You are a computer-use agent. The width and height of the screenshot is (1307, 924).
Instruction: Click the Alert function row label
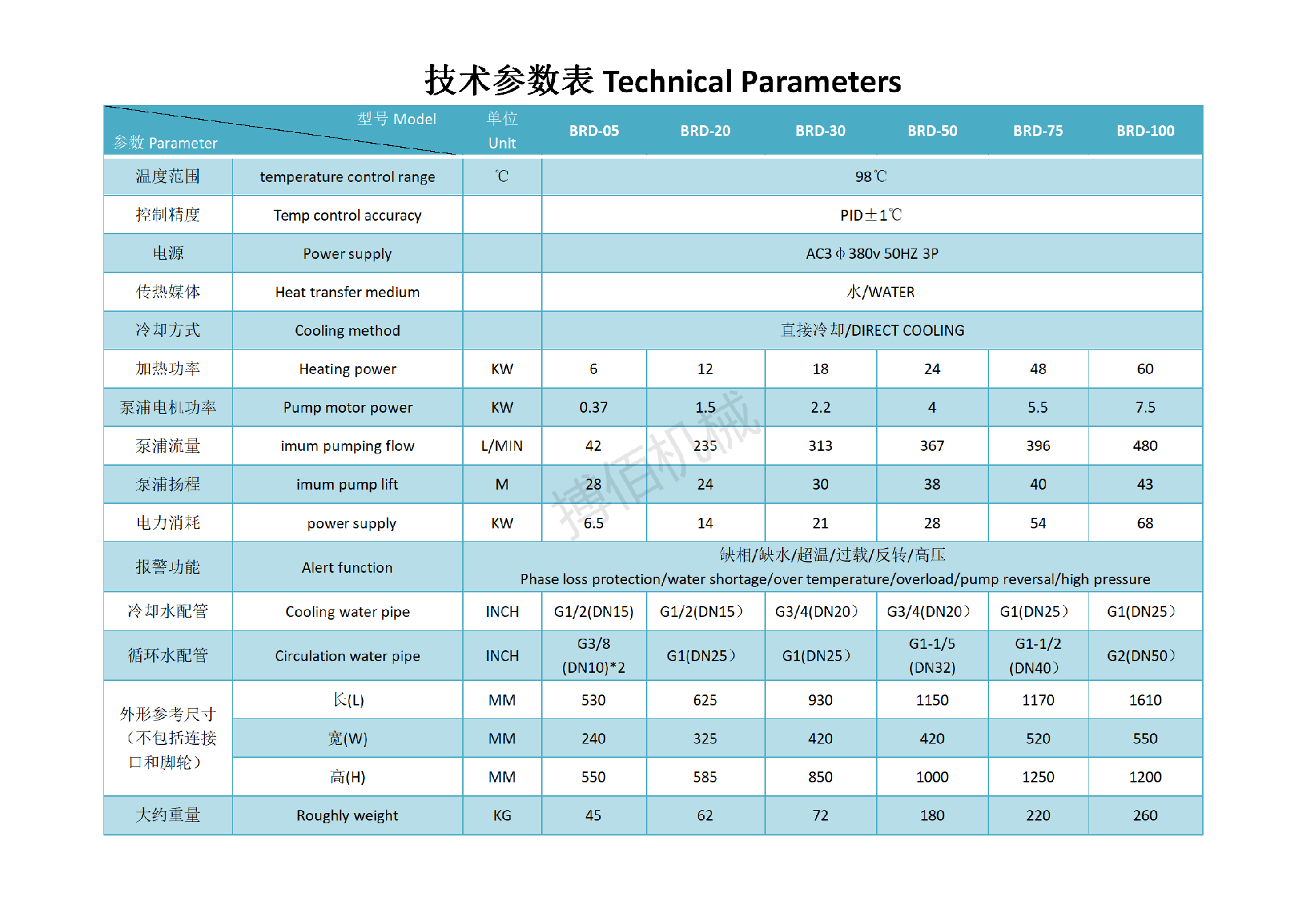click(x=347, y=568)
